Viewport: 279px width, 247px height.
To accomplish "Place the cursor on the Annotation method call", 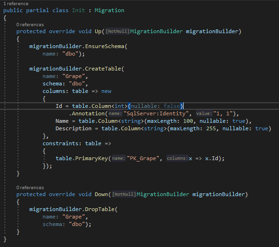I will click(x=88, y=113).
